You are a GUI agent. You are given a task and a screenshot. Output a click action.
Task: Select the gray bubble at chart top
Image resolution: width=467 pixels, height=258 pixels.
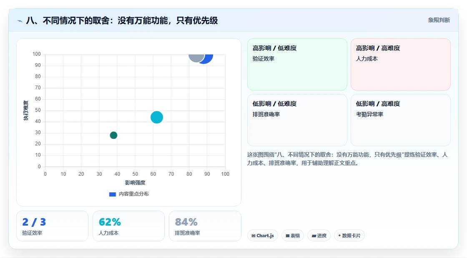[196, 58]
